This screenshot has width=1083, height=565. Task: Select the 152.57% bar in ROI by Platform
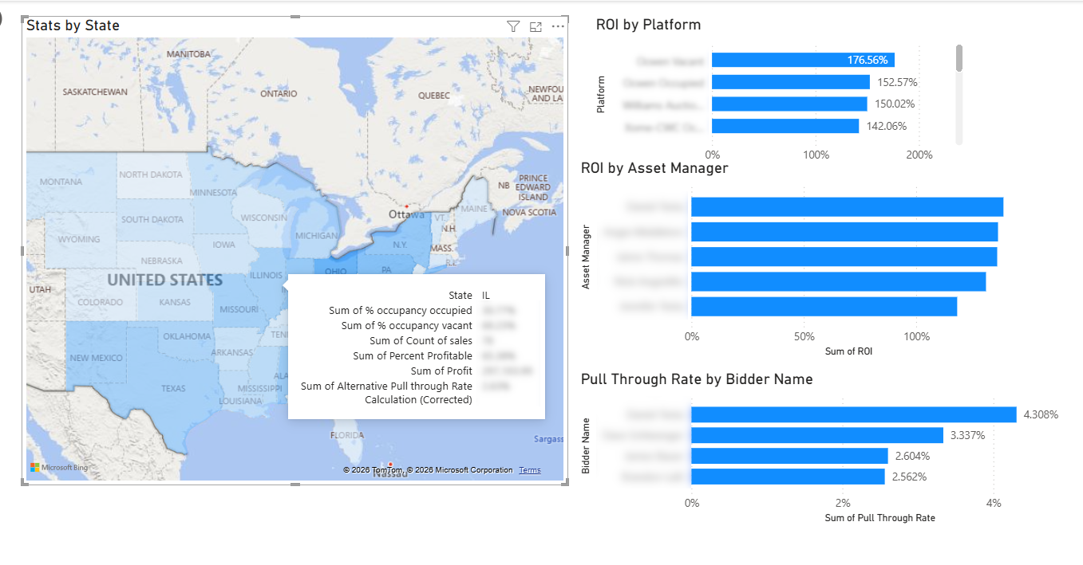(x=791, y=82)
